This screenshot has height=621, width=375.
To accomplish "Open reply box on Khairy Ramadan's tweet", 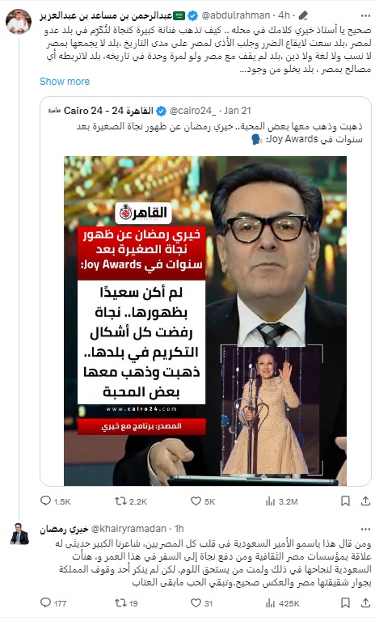I will pos(53,602).
